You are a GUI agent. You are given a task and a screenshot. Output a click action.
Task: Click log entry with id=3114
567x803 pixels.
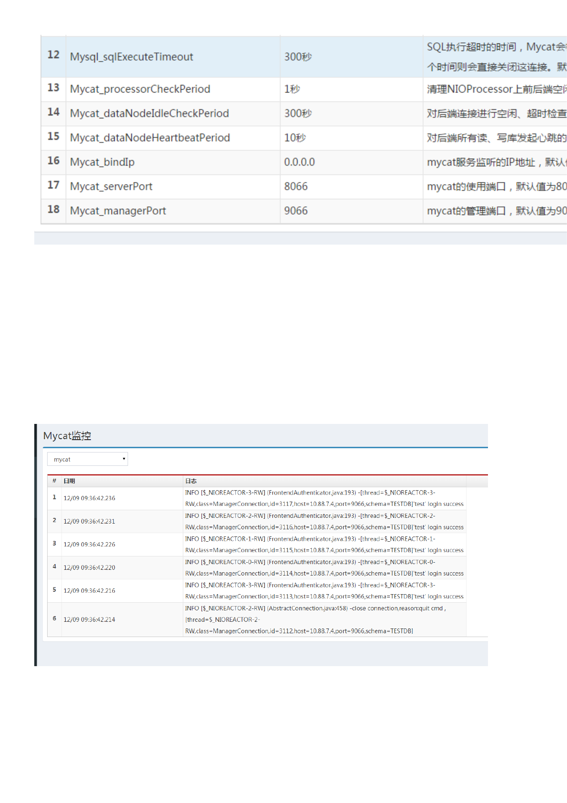[x=324, y=568]
